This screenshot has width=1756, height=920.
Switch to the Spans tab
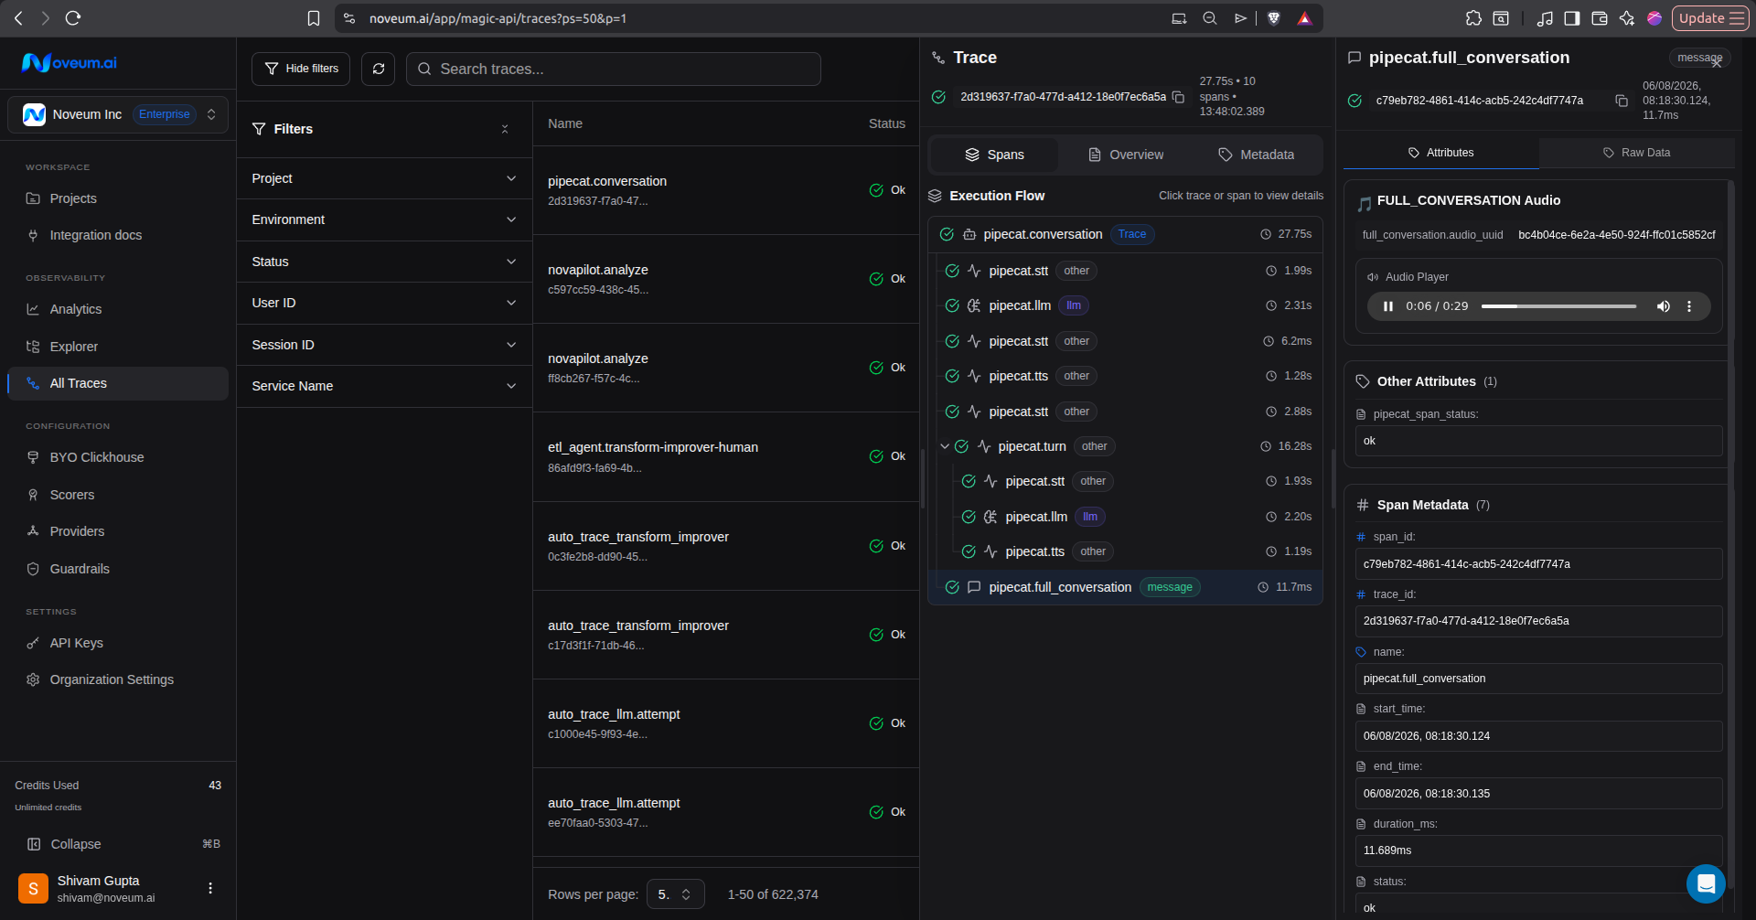coord(994,155)
